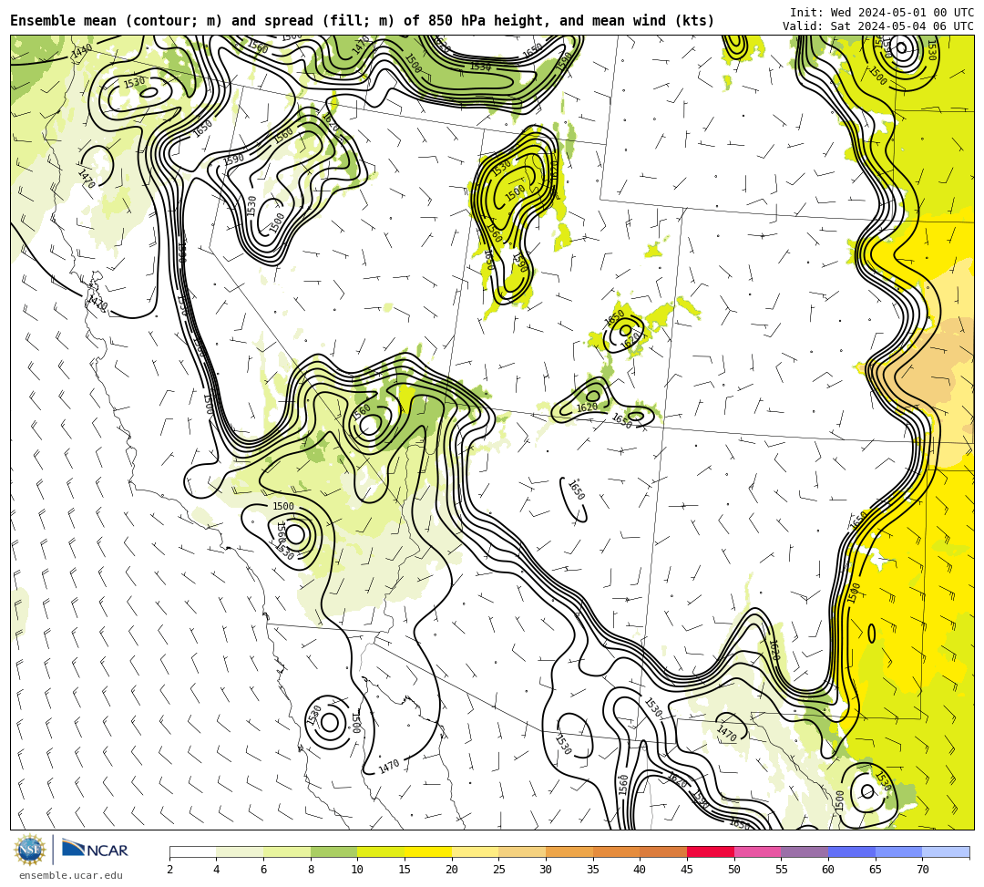984x887 pixels.
Task: Click colorbar tick label "30"
Action: 546,870
